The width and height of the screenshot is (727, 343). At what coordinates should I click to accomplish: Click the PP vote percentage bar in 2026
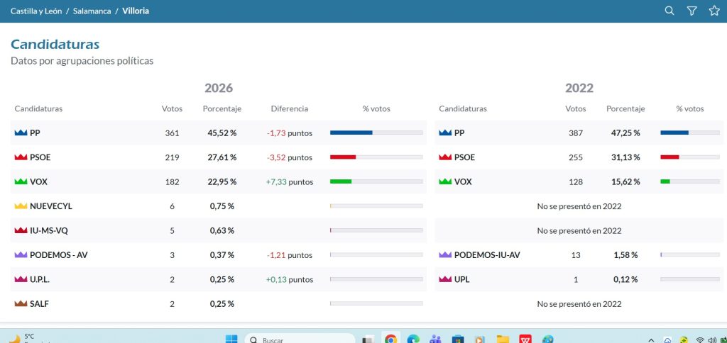(376, 133)
